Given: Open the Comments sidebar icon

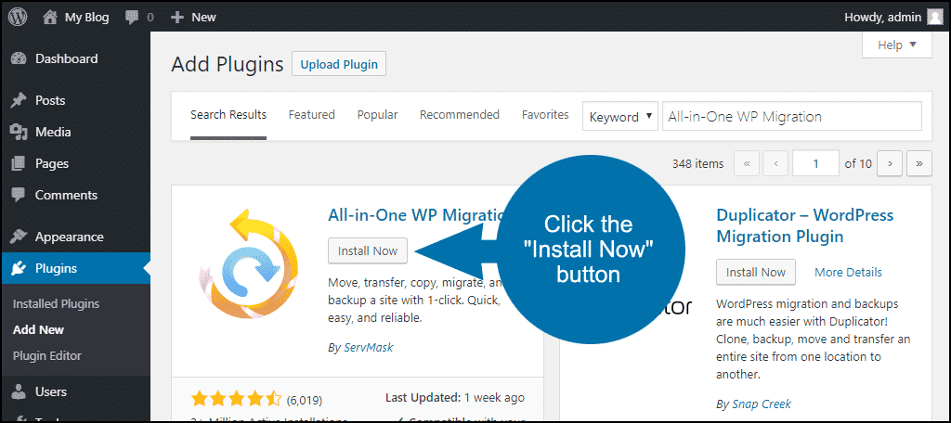Looking at the screenshot, I should point(19,195).
